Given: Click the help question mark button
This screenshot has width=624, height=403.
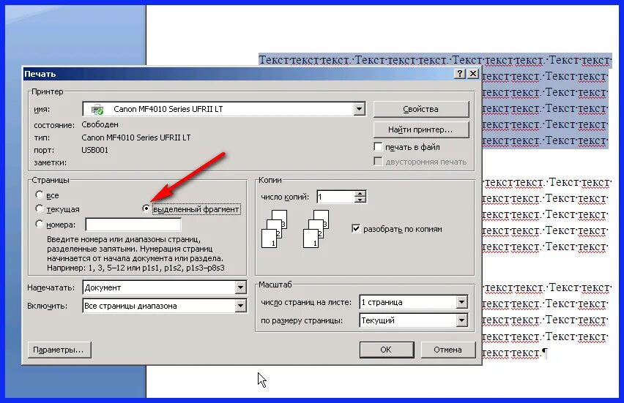Looking at the screenshot, I should (460, 74).
